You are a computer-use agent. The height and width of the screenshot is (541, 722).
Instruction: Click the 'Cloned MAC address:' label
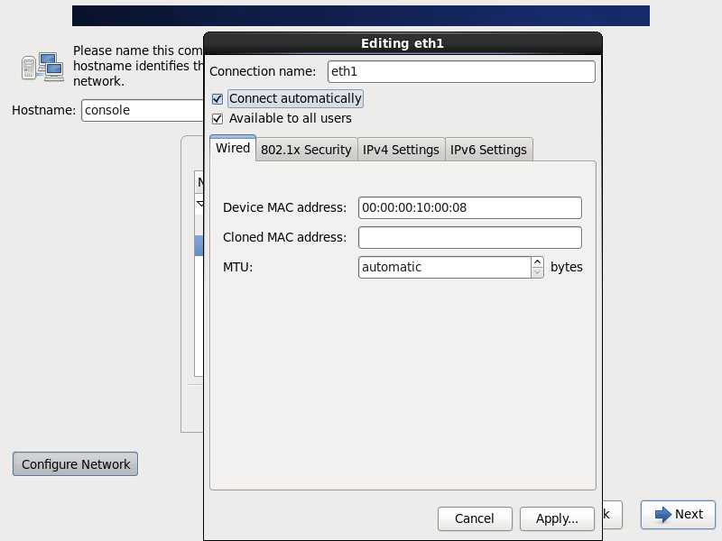284,237
